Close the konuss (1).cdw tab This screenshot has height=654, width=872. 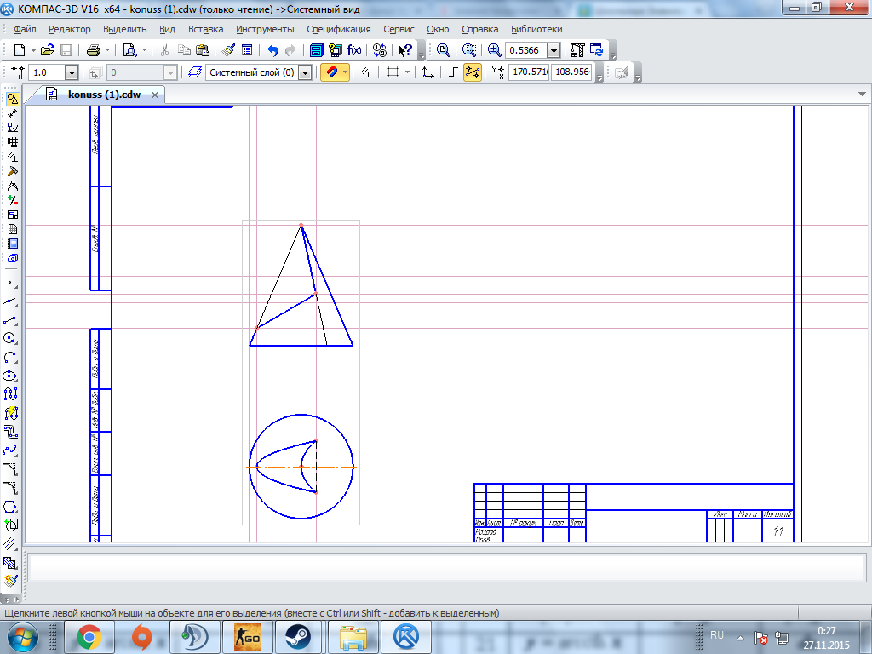[155, 95]
